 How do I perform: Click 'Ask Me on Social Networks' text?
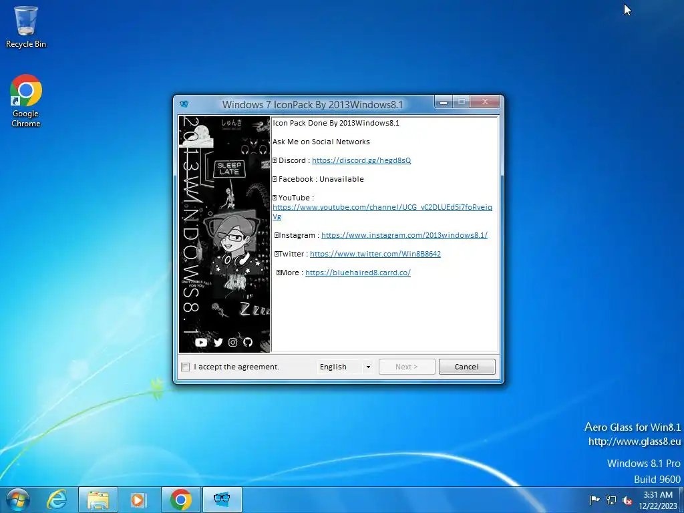point(321,142)
